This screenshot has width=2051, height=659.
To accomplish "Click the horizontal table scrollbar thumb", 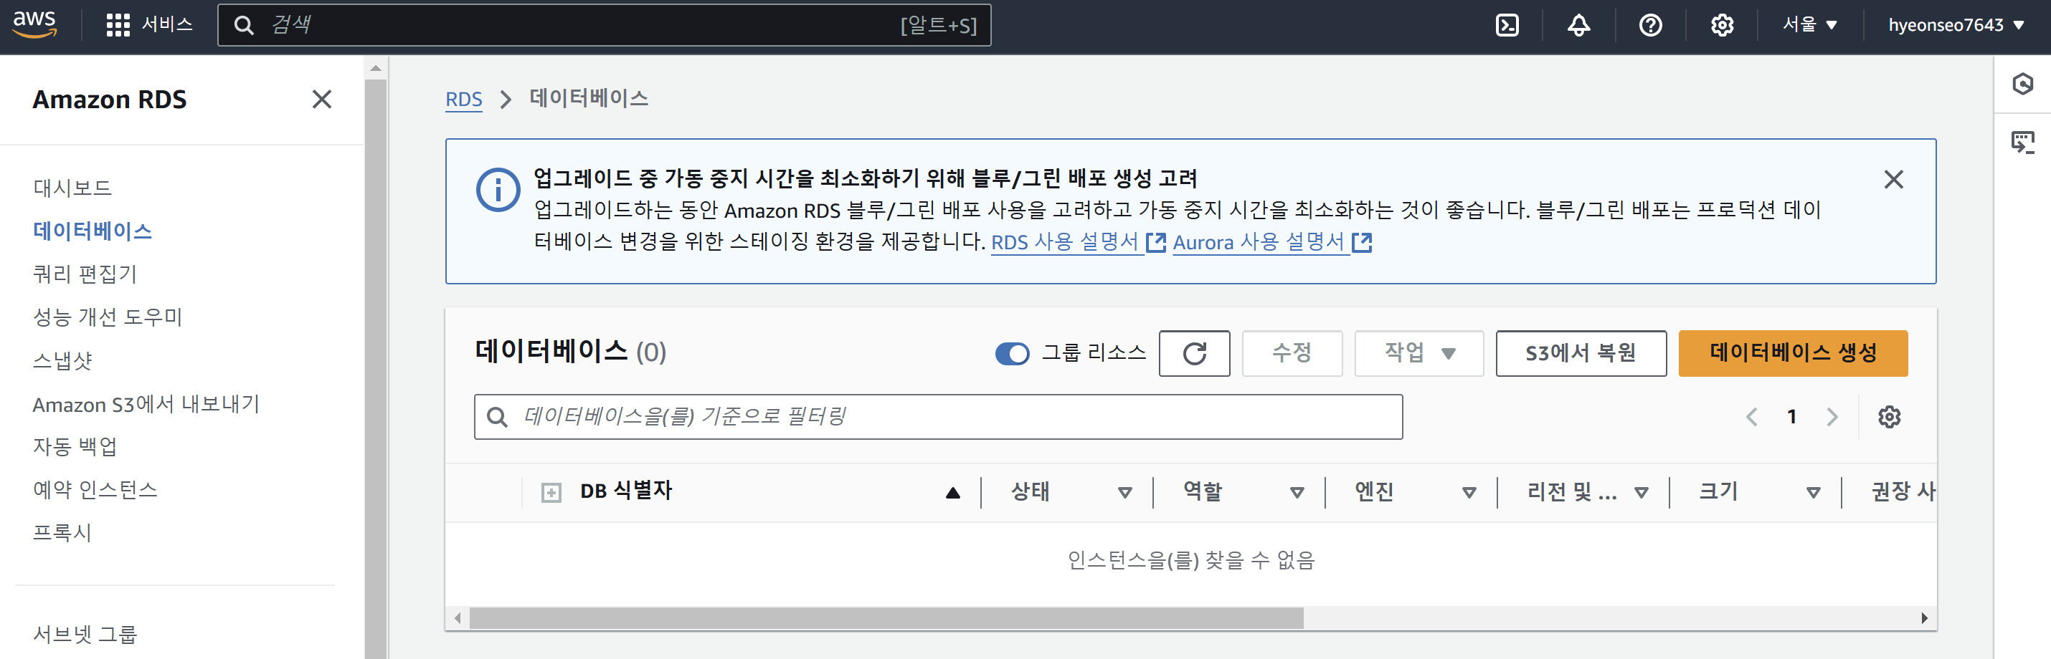I will click(x=886, y=618).
